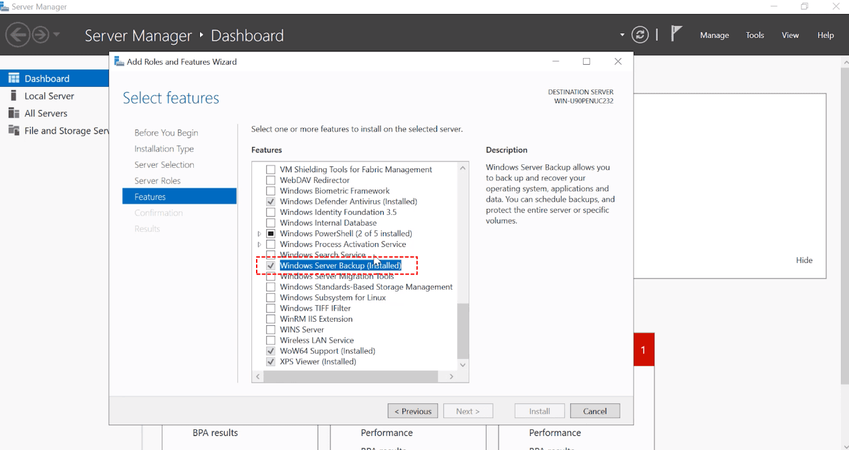Click the Local Server sidebar icon

point(13,95)
